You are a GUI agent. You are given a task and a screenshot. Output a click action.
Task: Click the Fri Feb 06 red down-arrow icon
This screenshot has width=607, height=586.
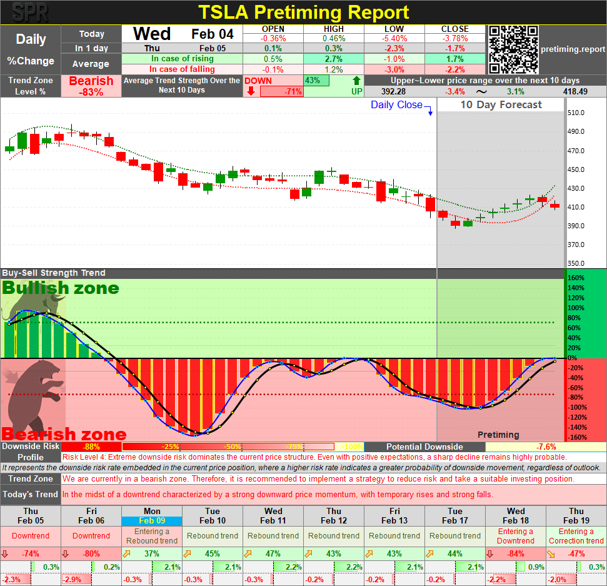tap(66, 554)
